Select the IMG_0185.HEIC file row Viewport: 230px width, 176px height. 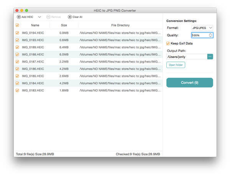[x=88, y=76]
